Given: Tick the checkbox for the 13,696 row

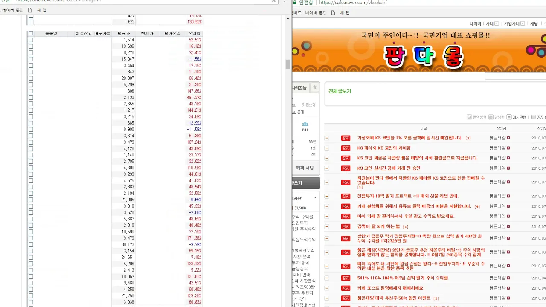Looking at the screenshot, I should pos(31,46).
